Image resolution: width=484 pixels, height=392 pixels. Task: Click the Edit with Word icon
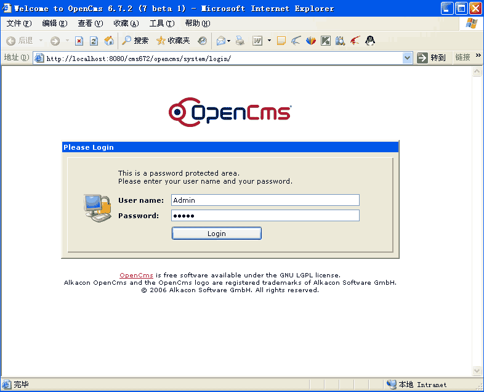tap(257, 41)
